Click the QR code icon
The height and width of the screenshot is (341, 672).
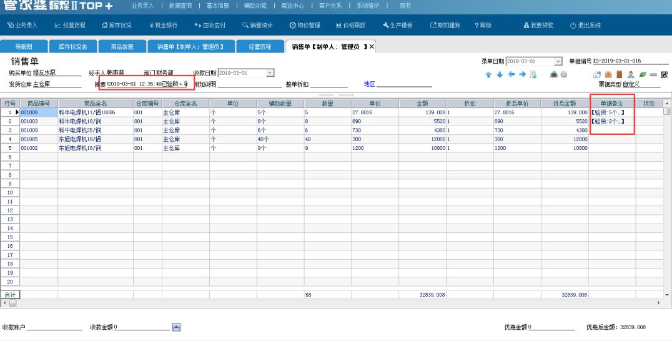(x=665, y=74)
